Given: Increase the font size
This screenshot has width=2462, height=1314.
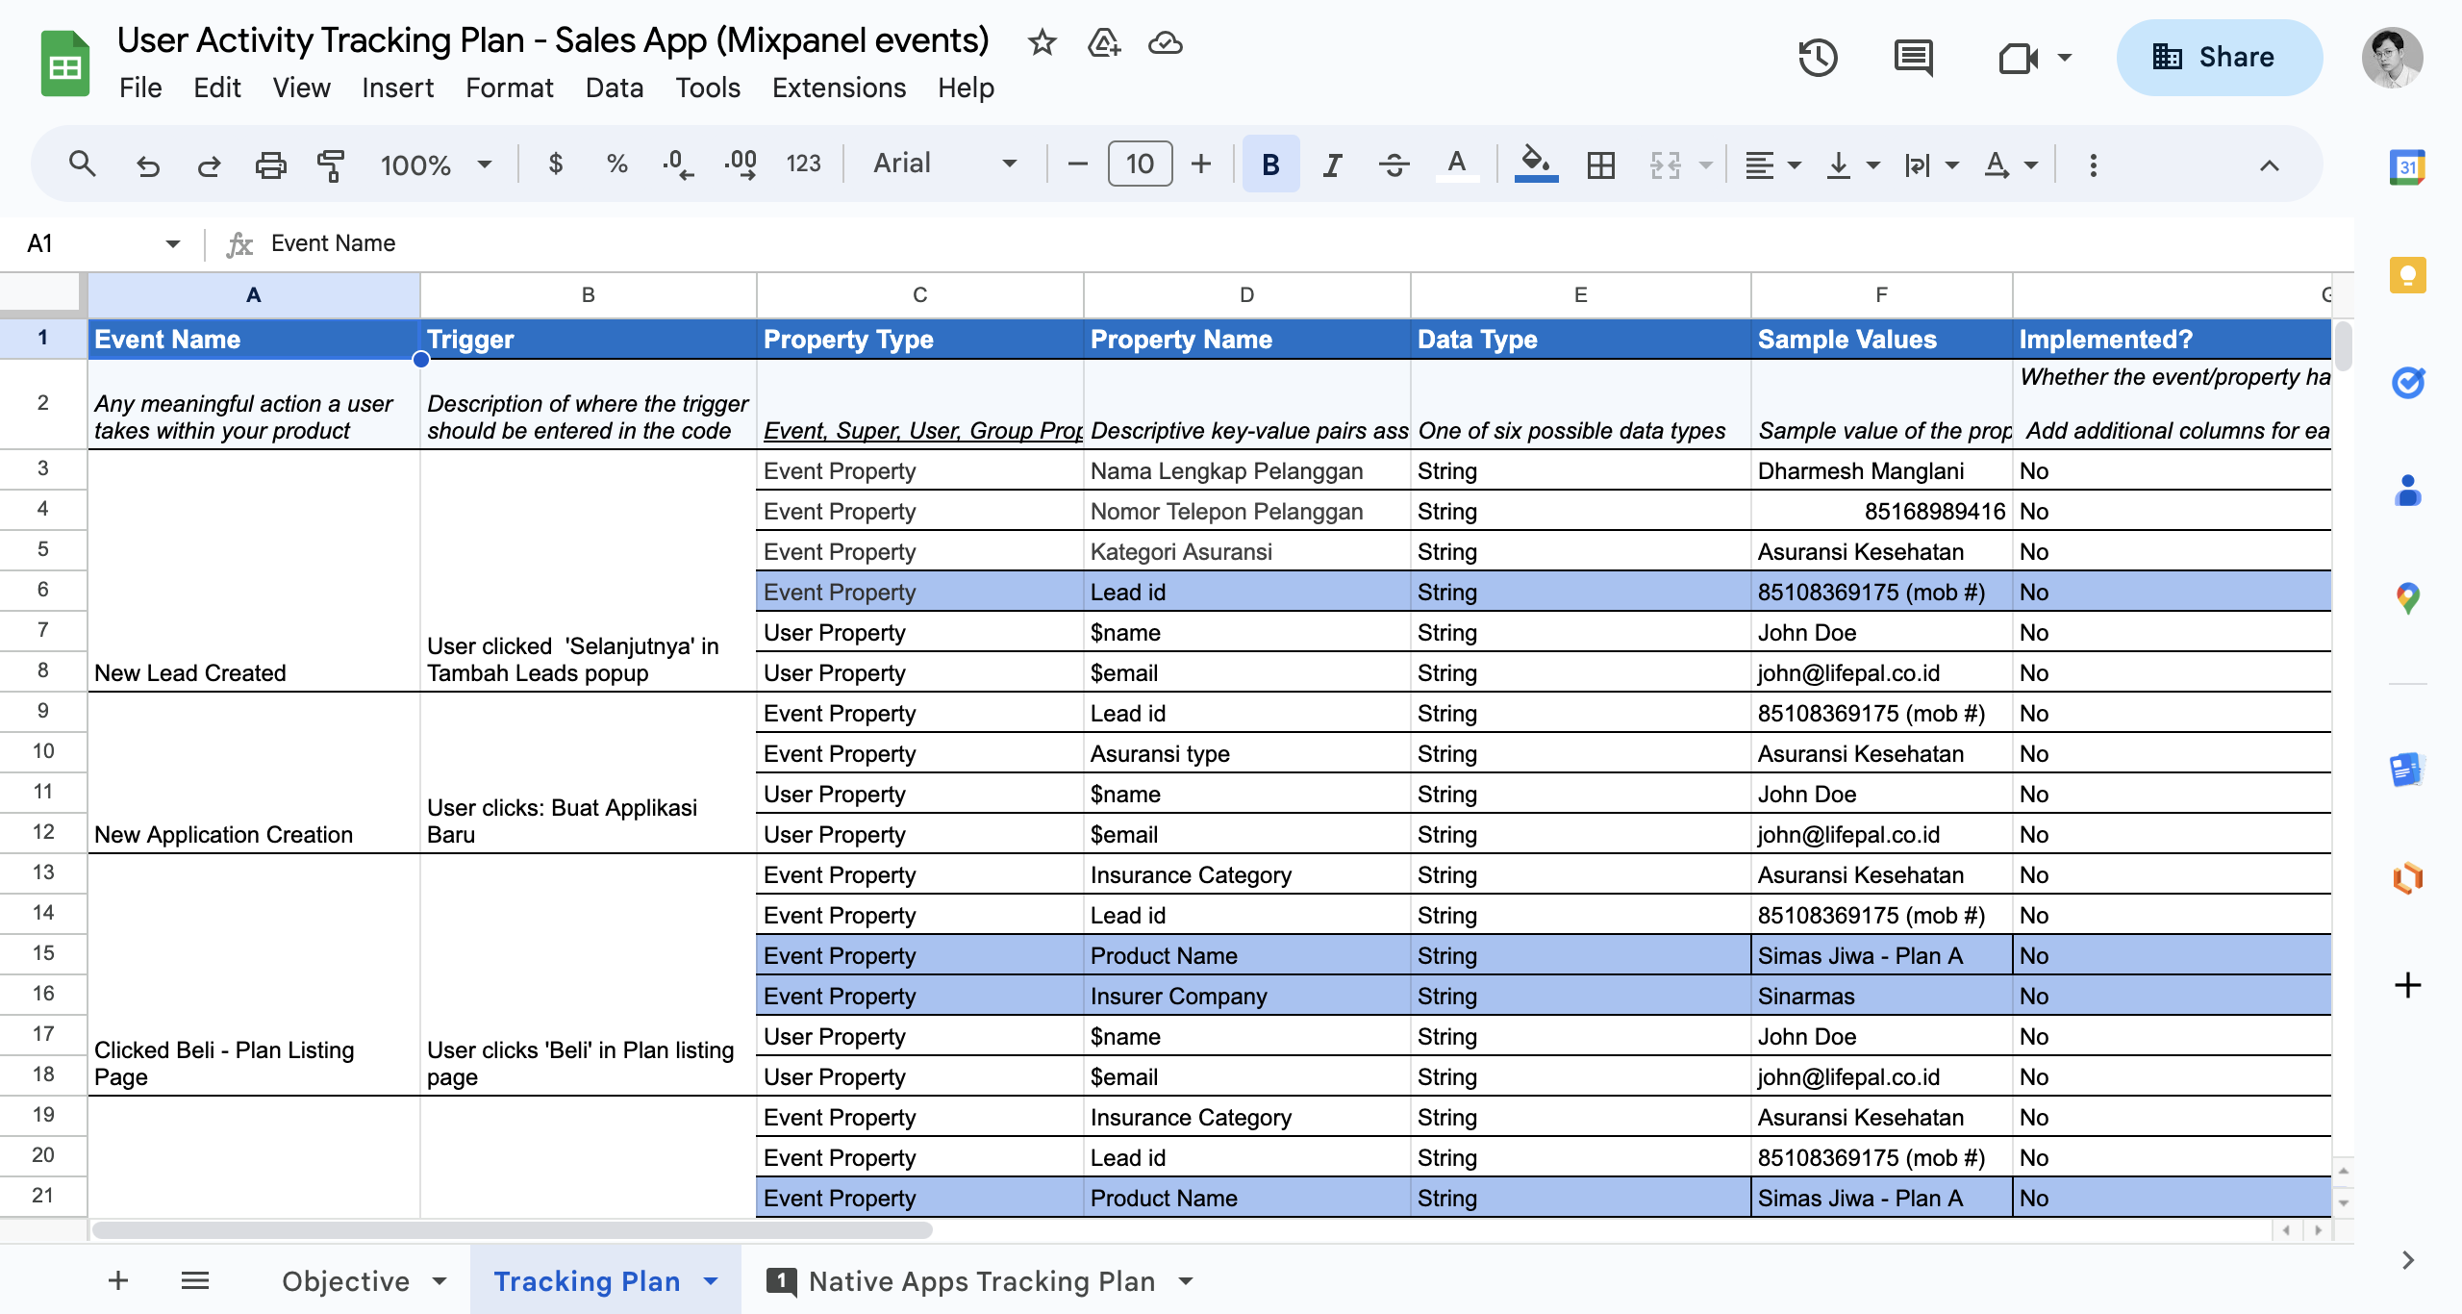Looking at the screenshot, I should tap(1200, 164).
